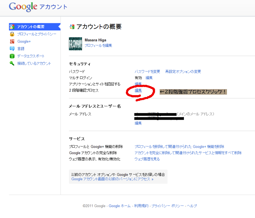The width and height of the screenshot is (255, 218).
Task: Click the profile picture thumbnail of Masara Higa
Action: click(75, 44)
